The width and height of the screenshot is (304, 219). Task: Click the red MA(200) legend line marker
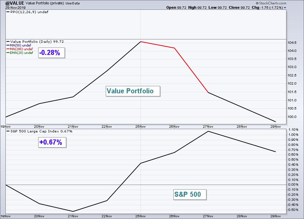(x=8, y=49)
